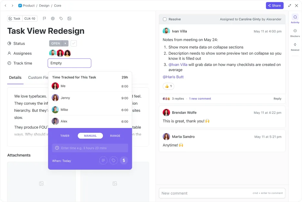Click the Share button
This screenshot has width=302, height=202.
[275, 5]
